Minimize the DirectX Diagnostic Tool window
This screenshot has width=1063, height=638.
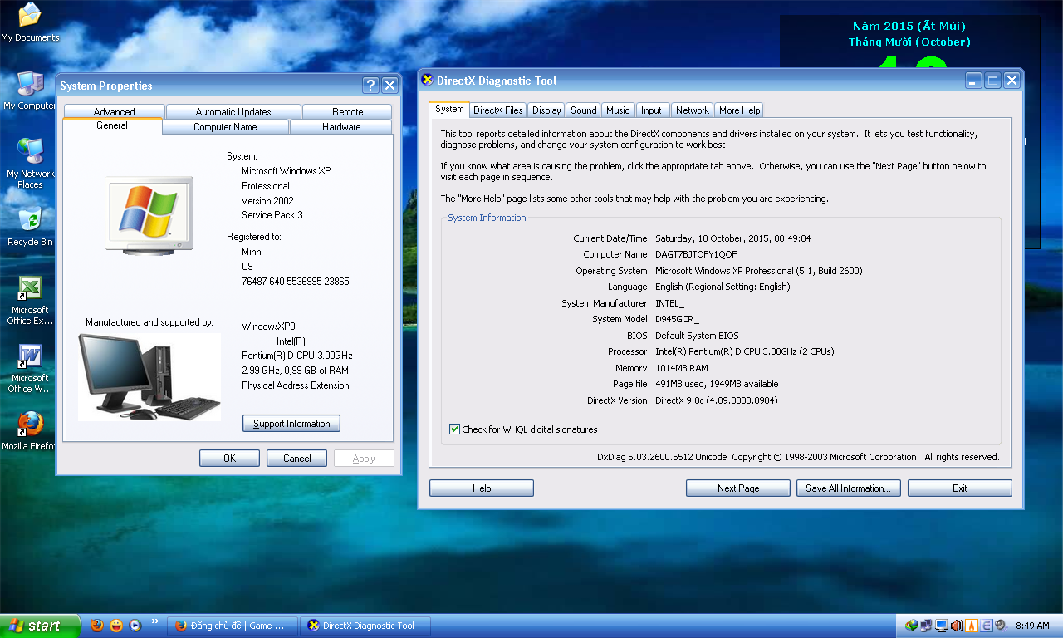[973, 81]
